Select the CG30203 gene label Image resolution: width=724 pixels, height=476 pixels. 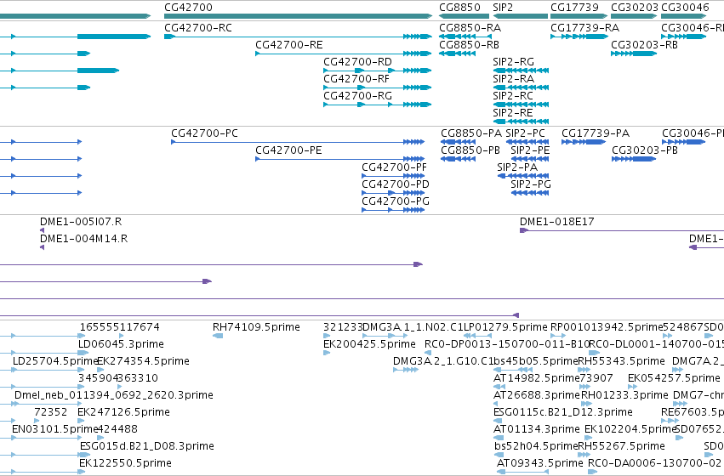(x=635, y=8)
